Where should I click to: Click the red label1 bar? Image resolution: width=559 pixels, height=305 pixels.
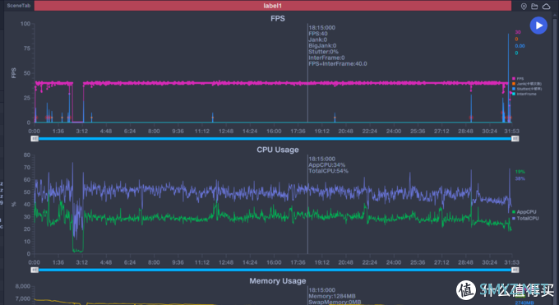point(273,6)
